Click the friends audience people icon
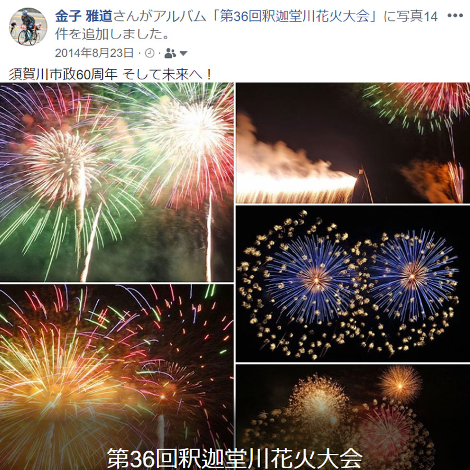 click(170, 53)
